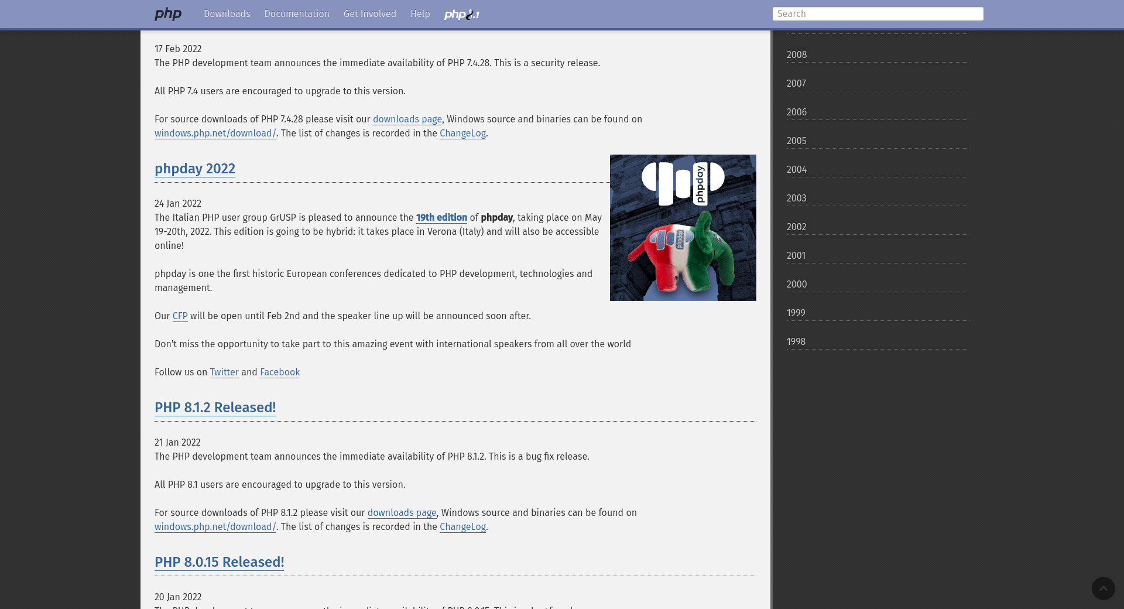Open the PHP 8.0.15 Released! heading
The image size is (1124, 609).
click(x=219, y=562)
